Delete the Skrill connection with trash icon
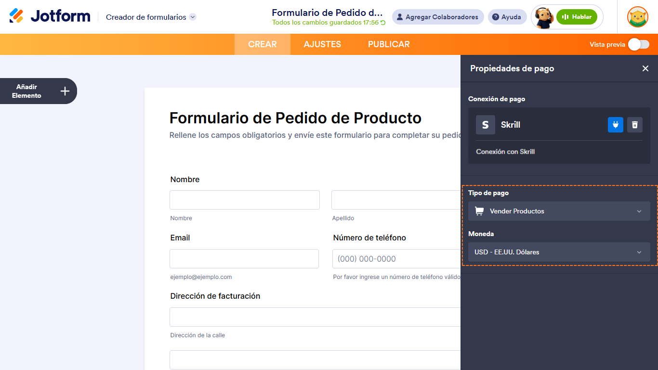The height and width of the screenshot is (370, 658). coord(635,125)
